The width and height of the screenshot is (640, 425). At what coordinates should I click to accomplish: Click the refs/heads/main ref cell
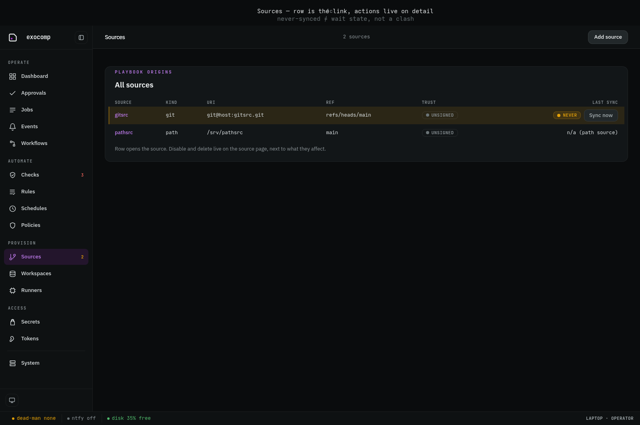pos(348,115)
